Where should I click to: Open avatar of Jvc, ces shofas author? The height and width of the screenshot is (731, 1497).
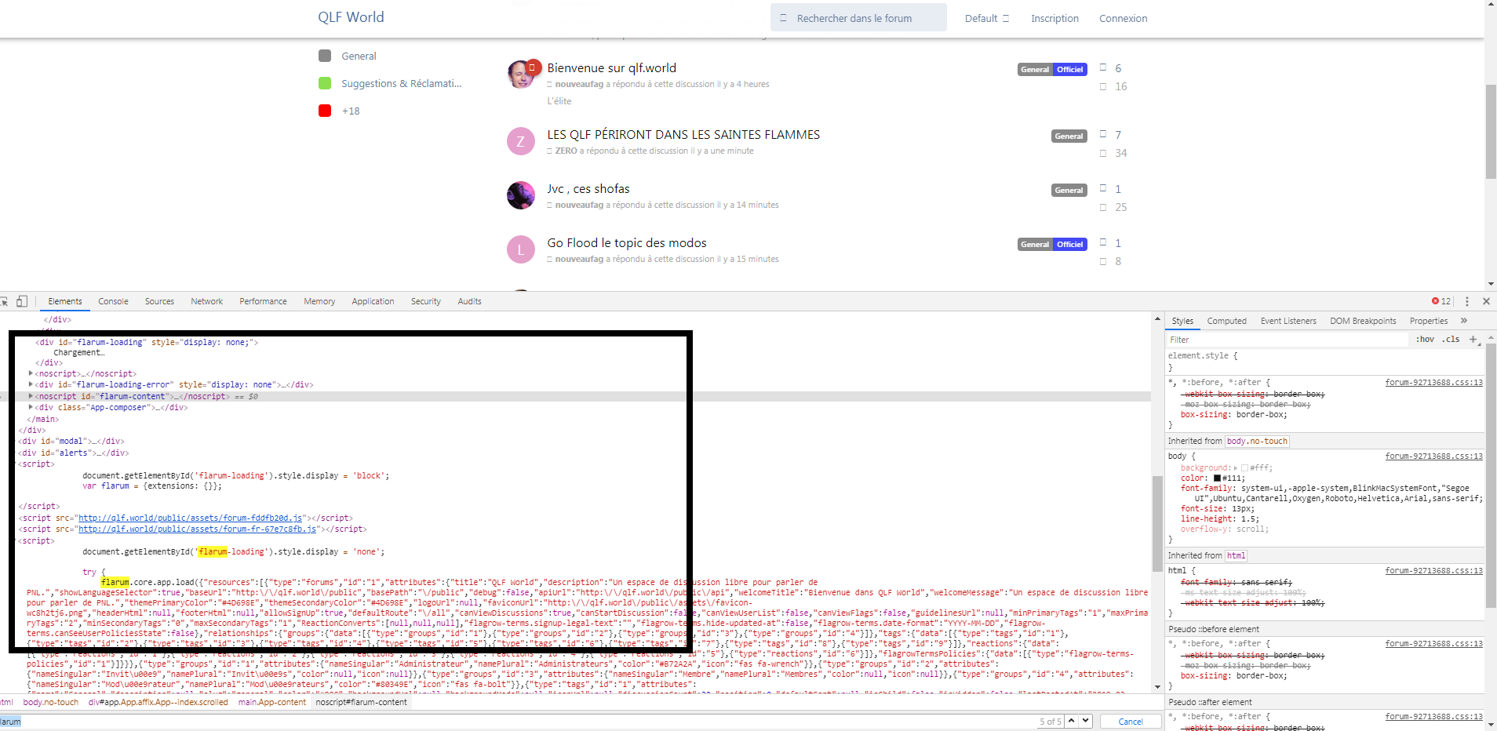pyautogui.click(x=521, y=195)
